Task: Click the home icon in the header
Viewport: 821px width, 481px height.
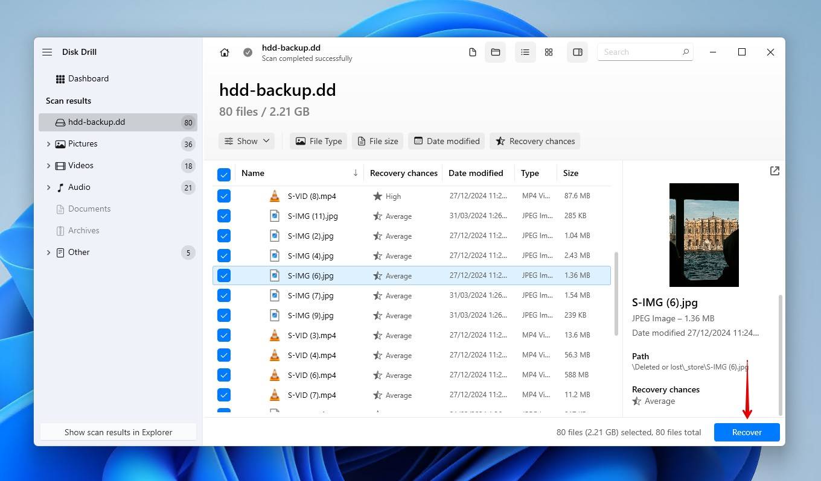Action: point(225,52)
